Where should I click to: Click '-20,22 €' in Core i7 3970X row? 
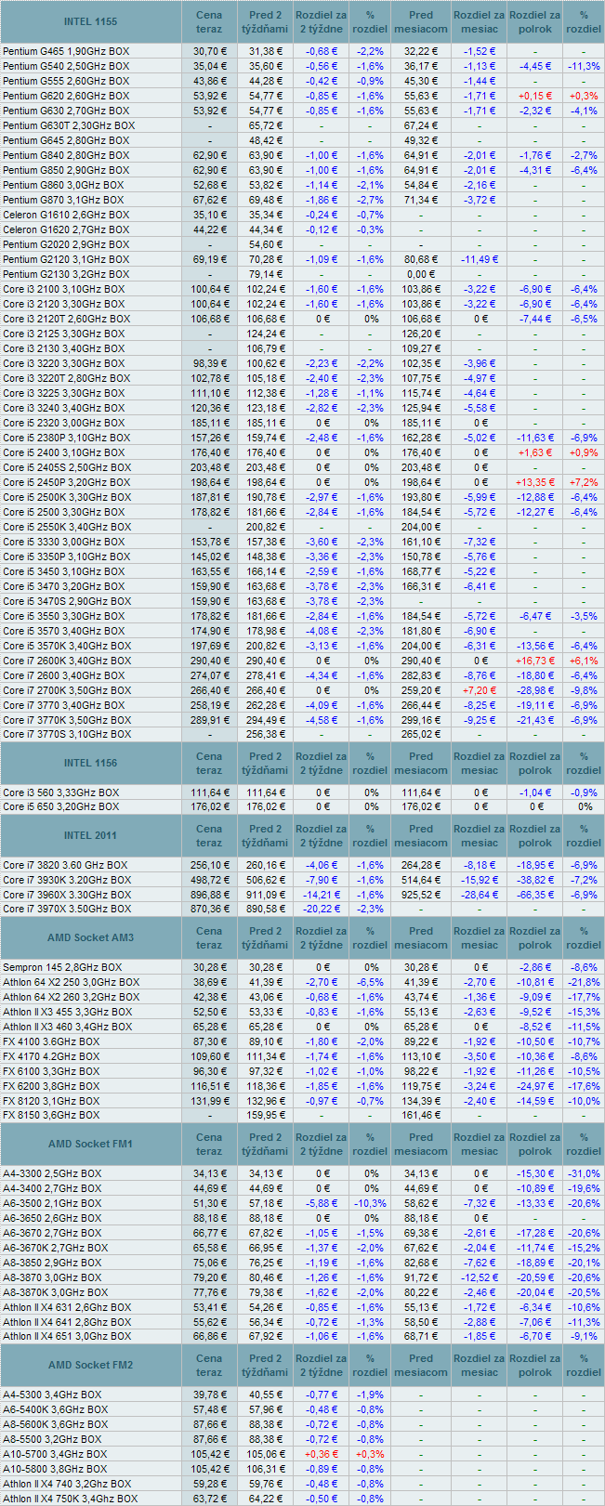[x=322, y=909]
